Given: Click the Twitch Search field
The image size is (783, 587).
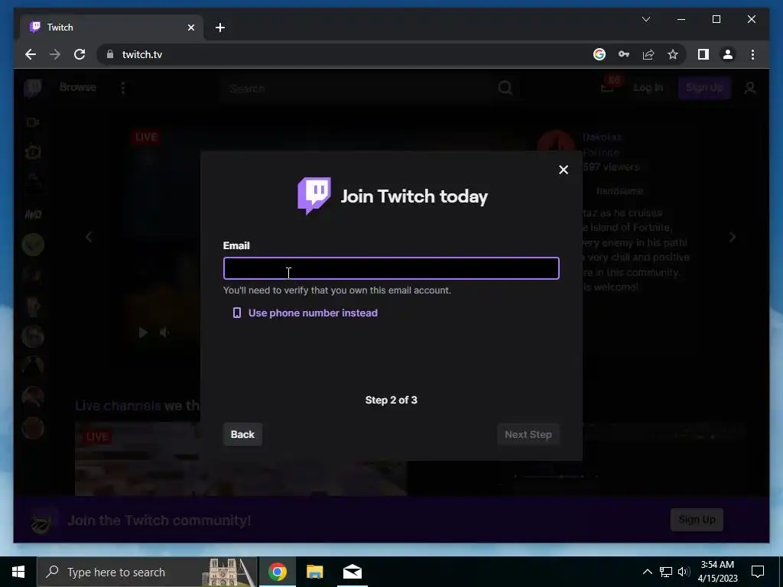Looking at the screenshot, I should (357, 89).
